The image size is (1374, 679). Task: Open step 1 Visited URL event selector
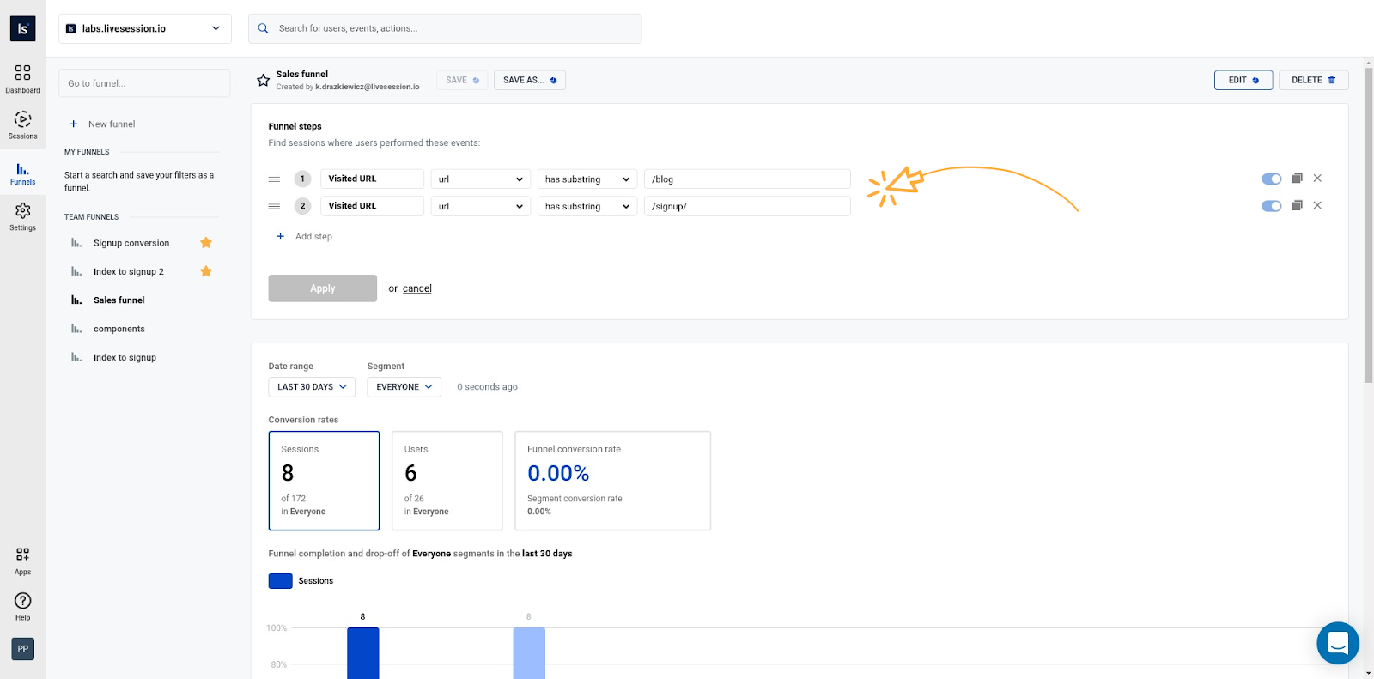point(372,179)
